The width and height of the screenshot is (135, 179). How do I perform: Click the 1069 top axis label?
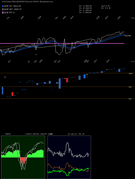coord(119,18)
